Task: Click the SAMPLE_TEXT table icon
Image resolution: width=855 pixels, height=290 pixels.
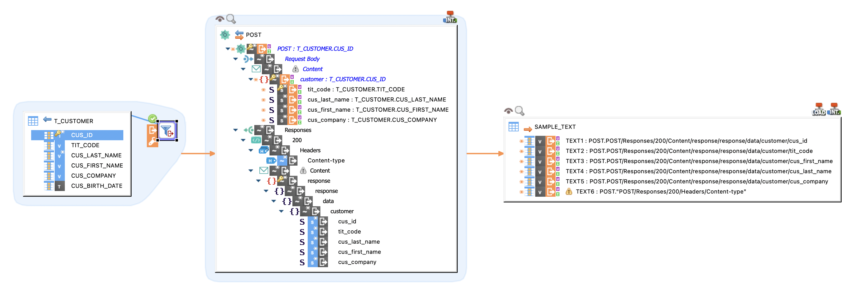Action: click(x=513, y=127)
